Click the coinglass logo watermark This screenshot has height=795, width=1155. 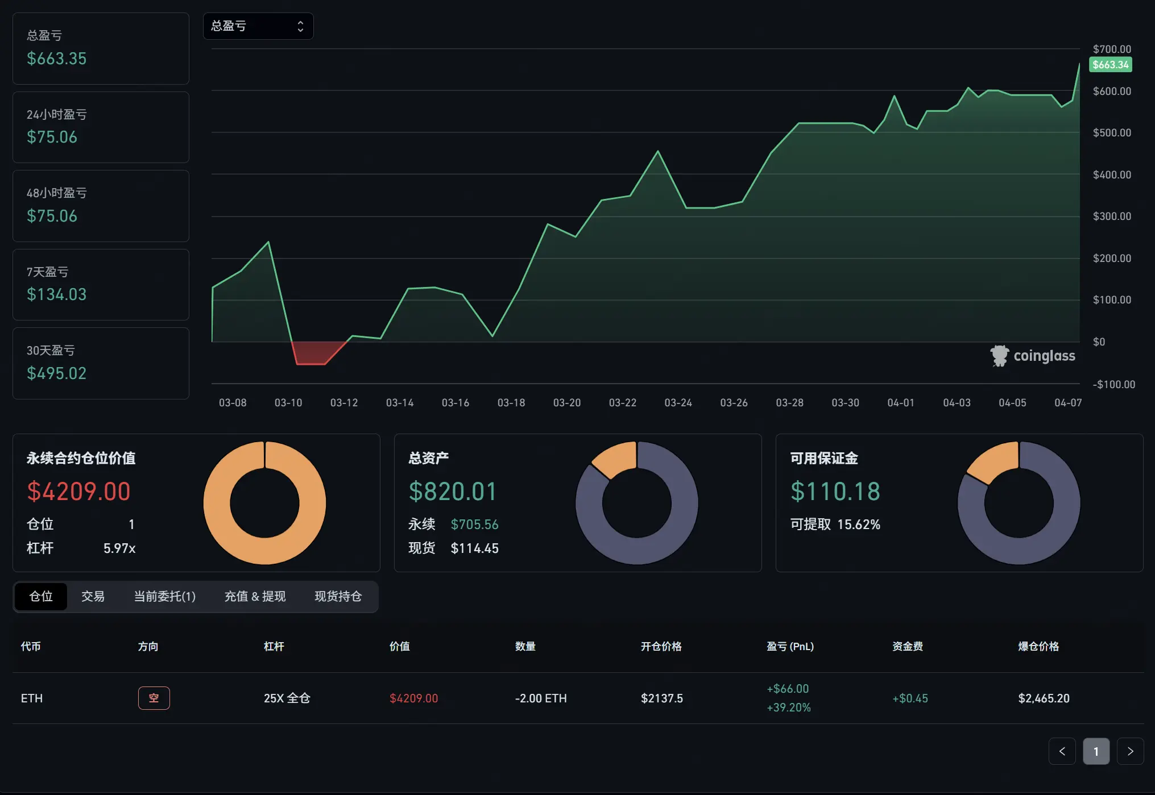pos(1033,356)
